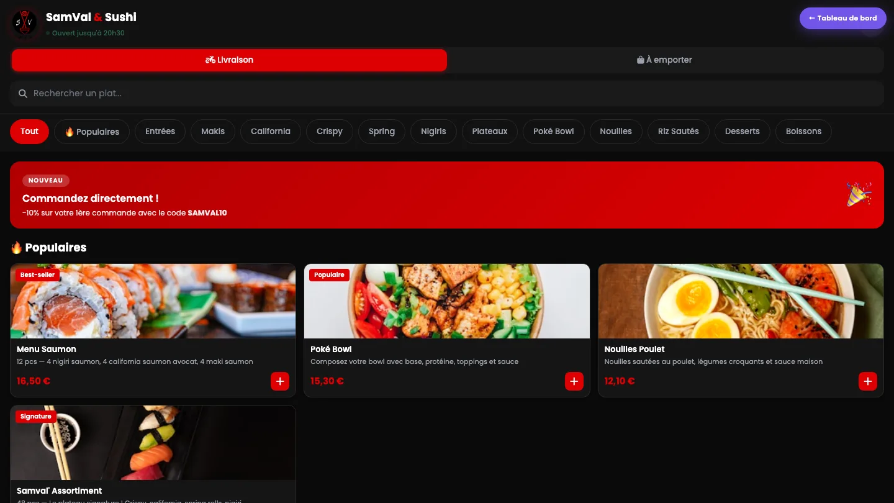The height and width of the screenshot is (503, 894).
Task: Click the SAMVAL10 promo code text
Action: click(x=207, y=213)
